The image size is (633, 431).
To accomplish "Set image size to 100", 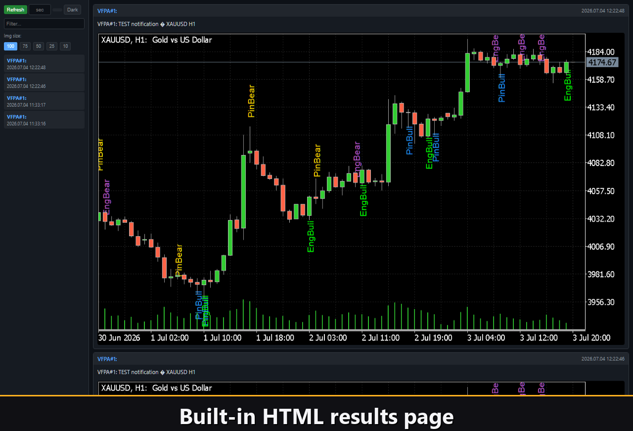I will [10, 46].
